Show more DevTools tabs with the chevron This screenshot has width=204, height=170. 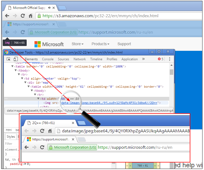[143, 59]
